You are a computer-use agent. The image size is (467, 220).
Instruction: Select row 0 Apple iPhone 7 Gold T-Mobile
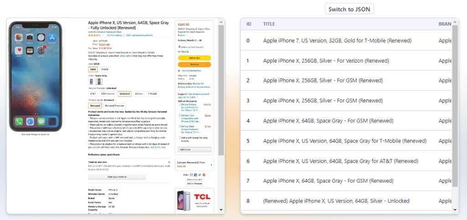[346, 41]
